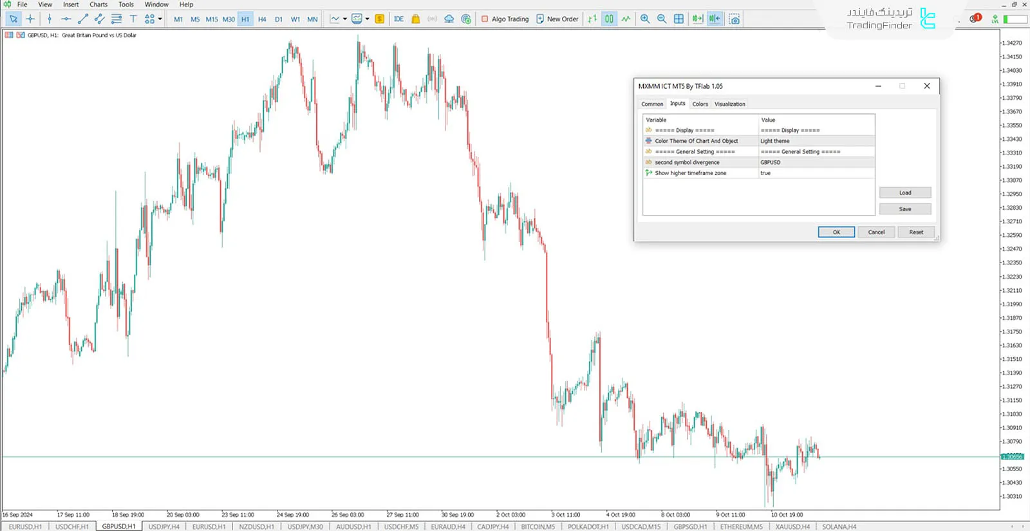Open Light theme value dropdown
Image resolution: width=1030 pixels, height=531 pixels.
pos(816,141)
